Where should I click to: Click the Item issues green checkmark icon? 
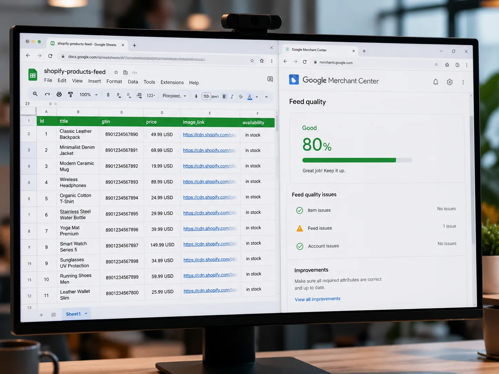click(x=299, y=210)
